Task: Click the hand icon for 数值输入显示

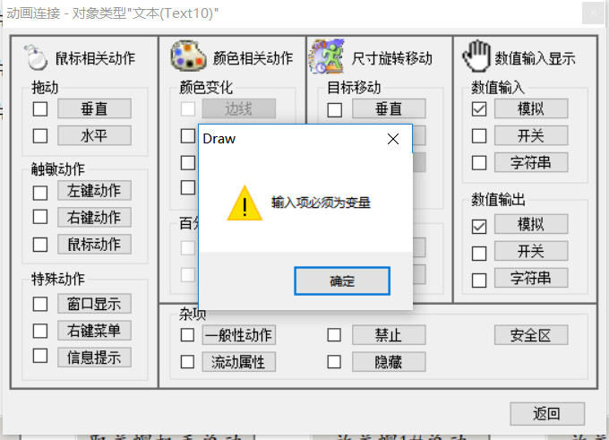Action: pos(476,56)
